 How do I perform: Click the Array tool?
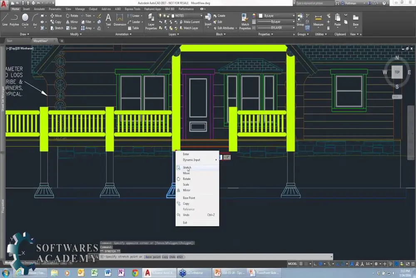[x=86, y=28]
